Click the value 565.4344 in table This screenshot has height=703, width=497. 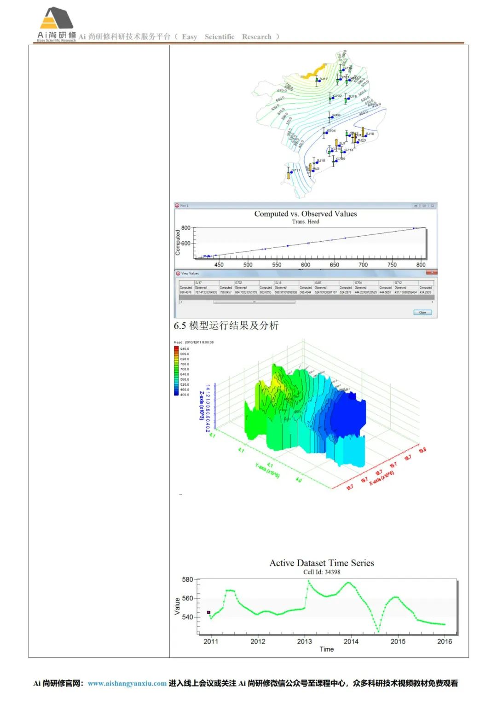[305, 292]
